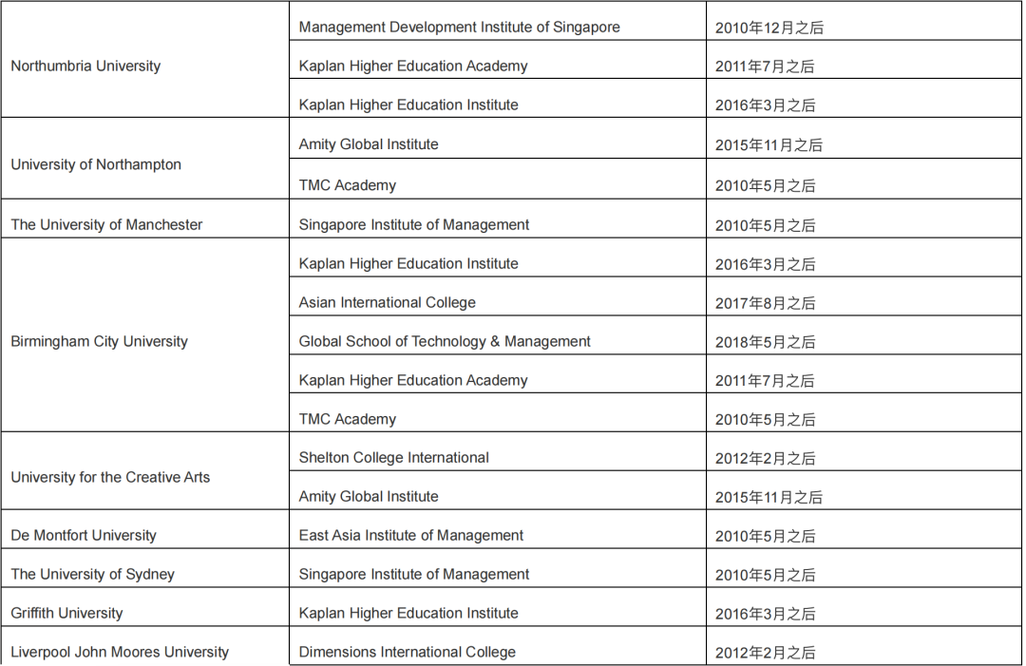Click Amity Global Institute in University of Northampton group
Viewport: 1026px width, 666px height.
pos(369,143)
